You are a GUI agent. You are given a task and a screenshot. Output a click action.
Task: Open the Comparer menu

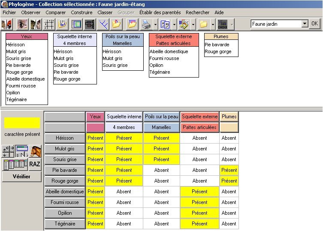55,12
